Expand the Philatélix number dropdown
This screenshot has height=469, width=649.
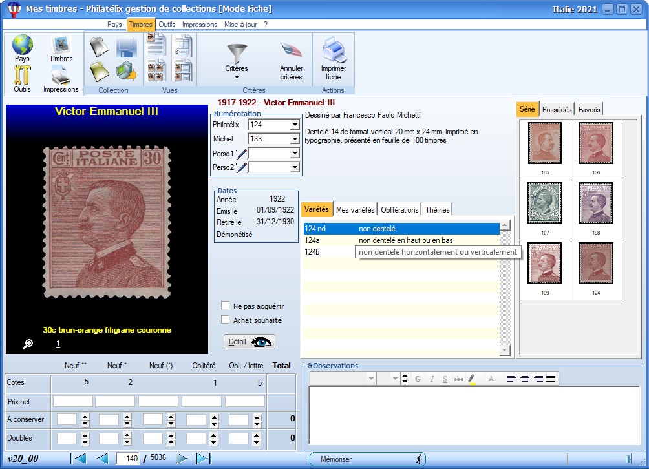click(295, 125)
